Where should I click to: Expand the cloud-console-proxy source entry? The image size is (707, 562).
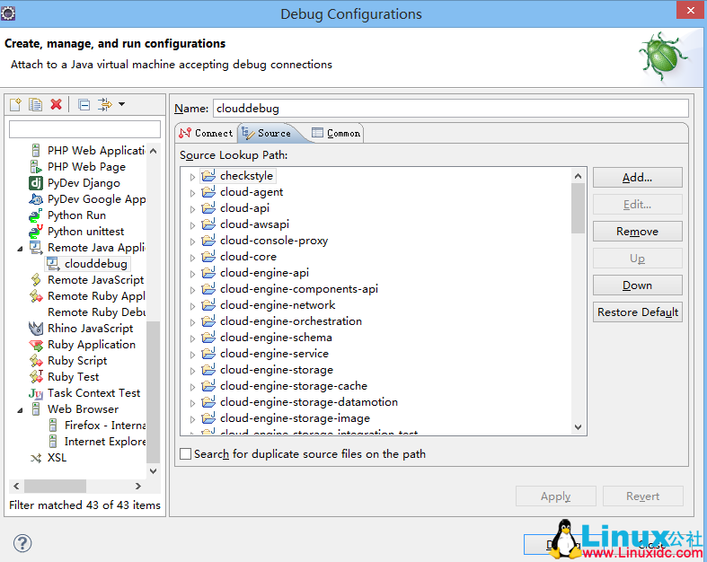coord(192,241)
